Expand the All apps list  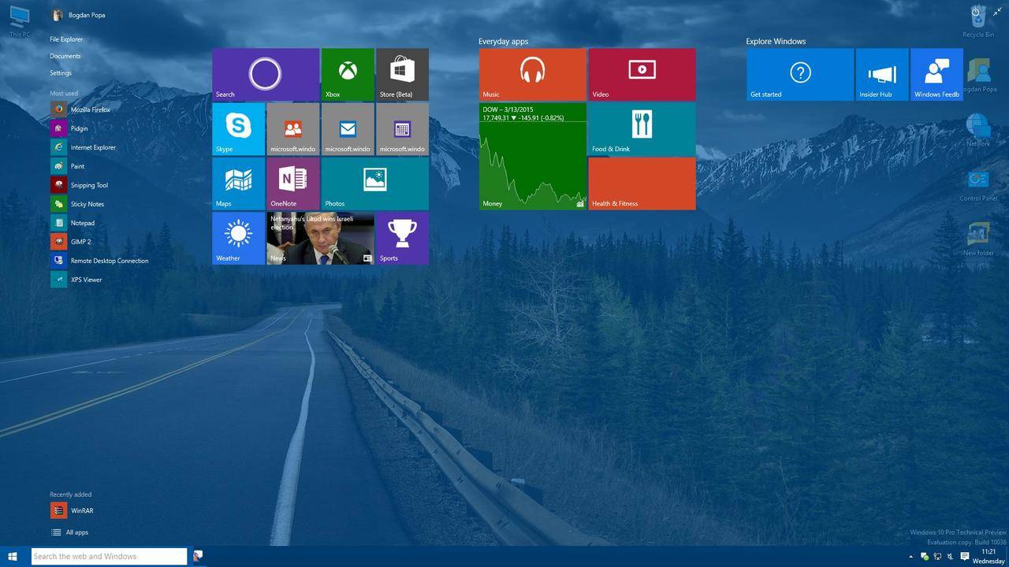coord(76,532)
